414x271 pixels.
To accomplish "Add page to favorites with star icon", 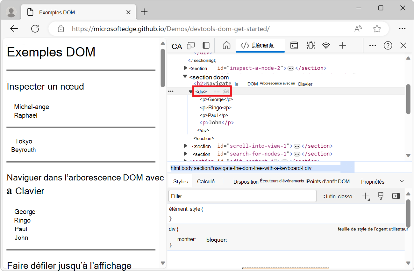I will (377, 29).
